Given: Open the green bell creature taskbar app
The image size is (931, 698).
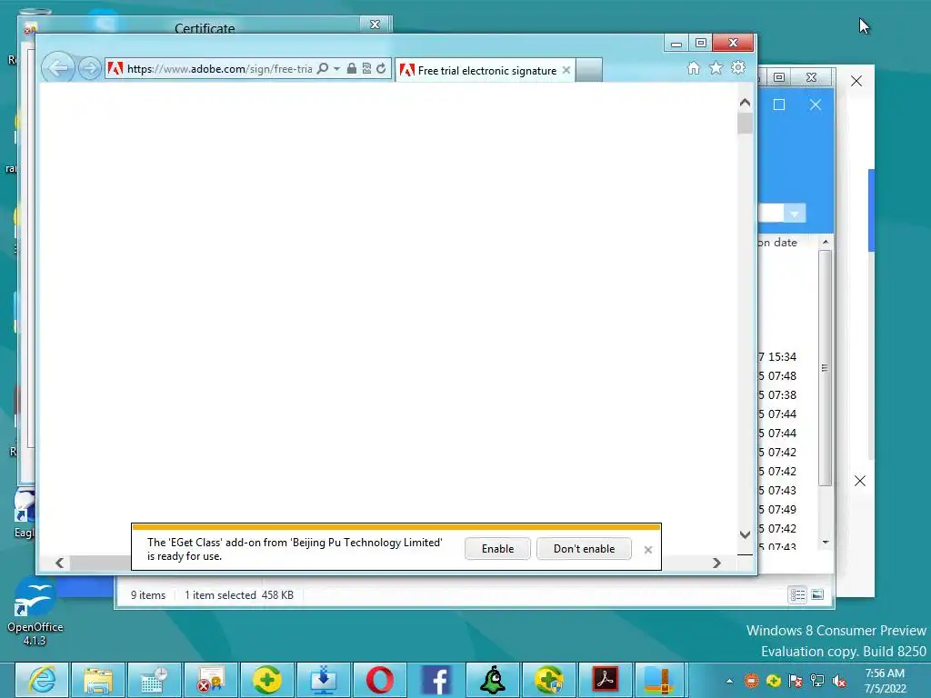Looking at the screenshot, I should 493,680.
